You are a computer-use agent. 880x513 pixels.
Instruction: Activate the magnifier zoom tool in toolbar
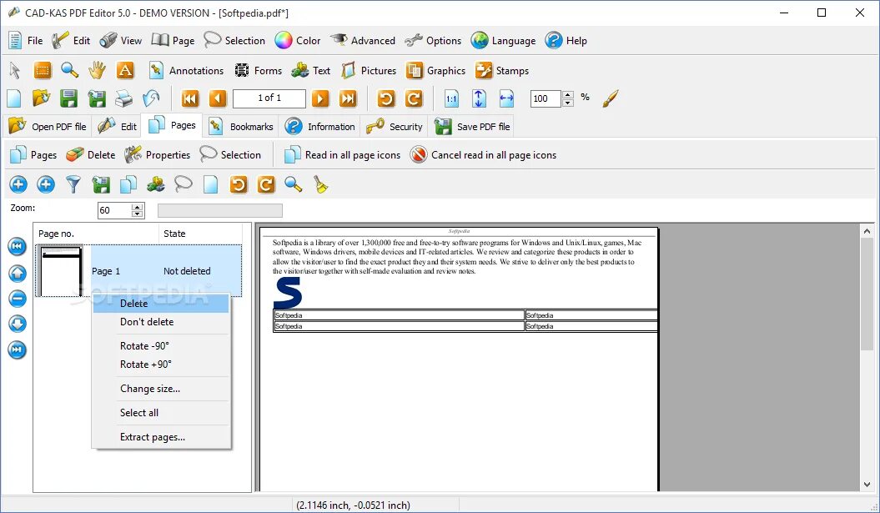point(69,70)
